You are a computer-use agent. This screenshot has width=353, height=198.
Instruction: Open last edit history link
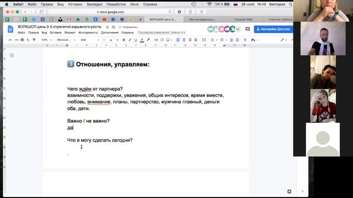pos(162,32)
